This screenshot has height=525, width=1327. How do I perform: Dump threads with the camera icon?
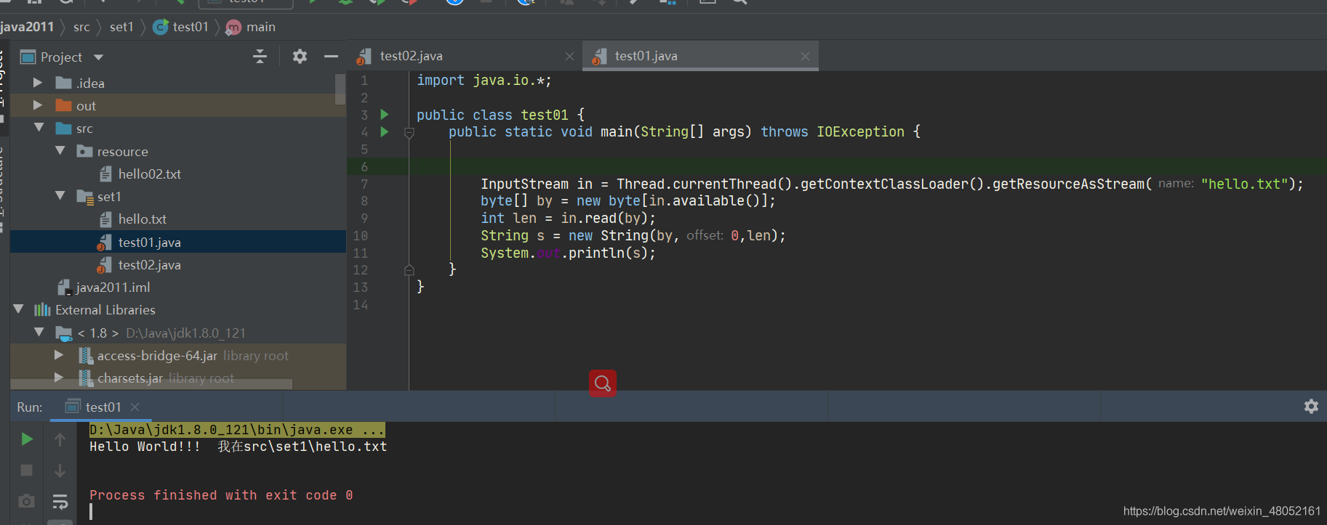[x=26, y=501]
